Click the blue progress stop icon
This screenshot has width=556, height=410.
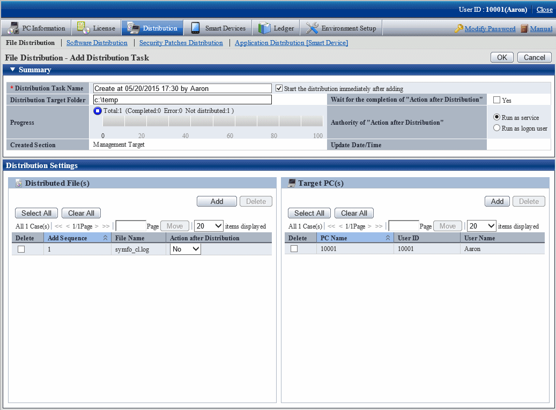pyautogui.click(x=98, y=111)
